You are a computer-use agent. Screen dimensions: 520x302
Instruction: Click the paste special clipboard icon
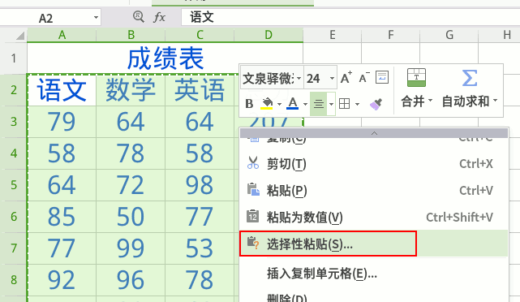point(253,244)
